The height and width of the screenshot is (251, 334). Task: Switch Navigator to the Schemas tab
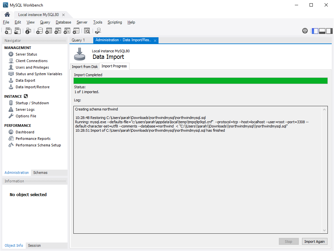[x=40, y=173]
